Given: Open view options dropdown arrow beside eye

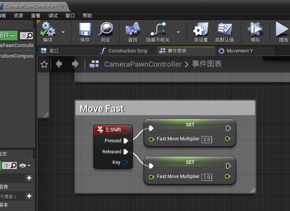Looking at the screenshot, I should click(29, 166).
